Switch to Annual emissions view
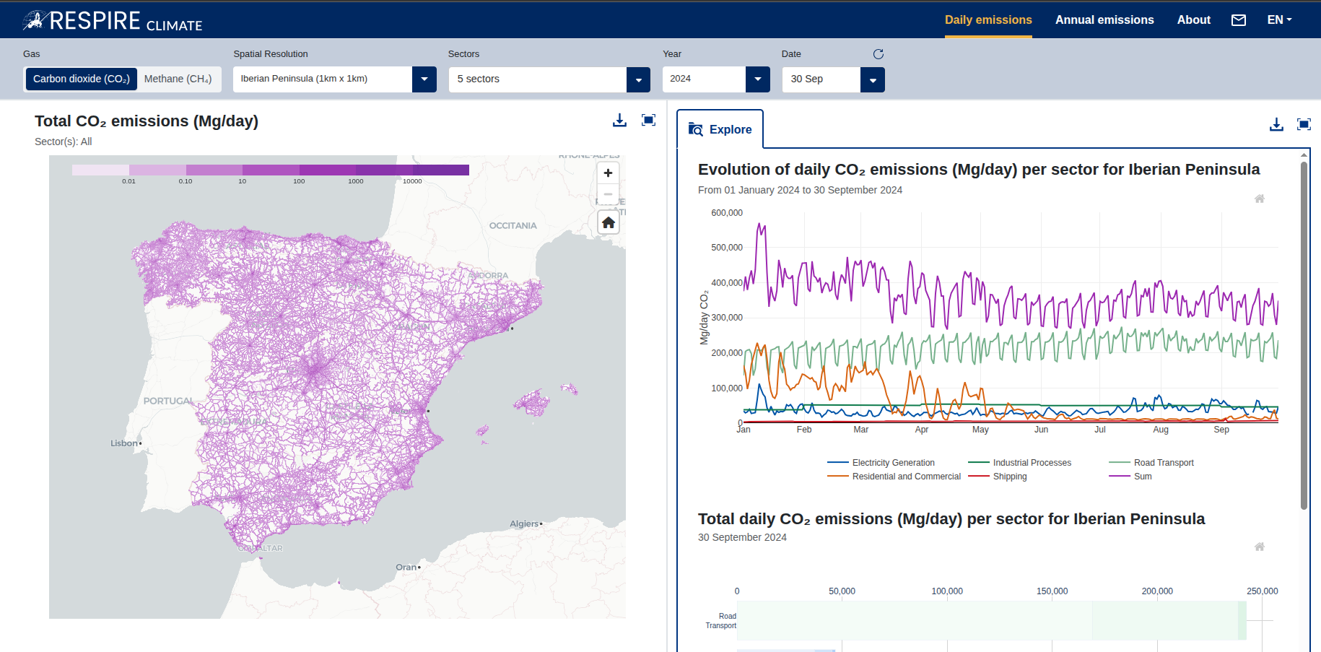 pos(1104,19)
